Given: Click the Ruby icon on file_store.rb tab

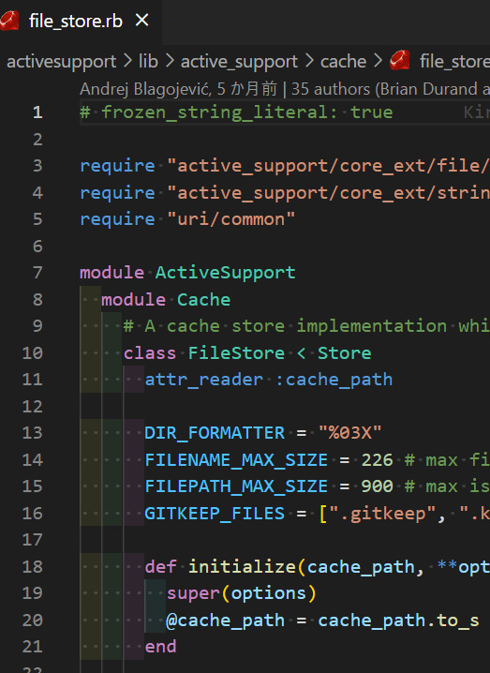Looking at the screenshot, I should click(9, 21).
